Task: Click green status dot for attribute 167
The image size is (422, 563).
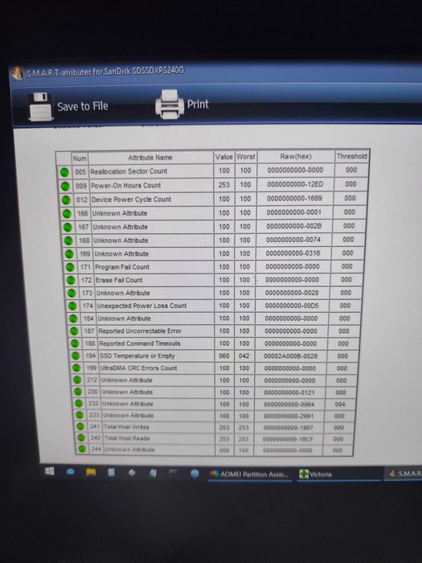Action: (68, 228)
